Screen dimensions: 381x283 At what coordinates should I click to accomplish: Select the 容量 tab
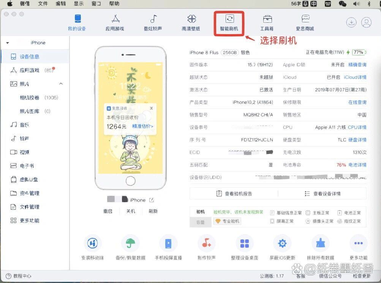click(201, 222)
